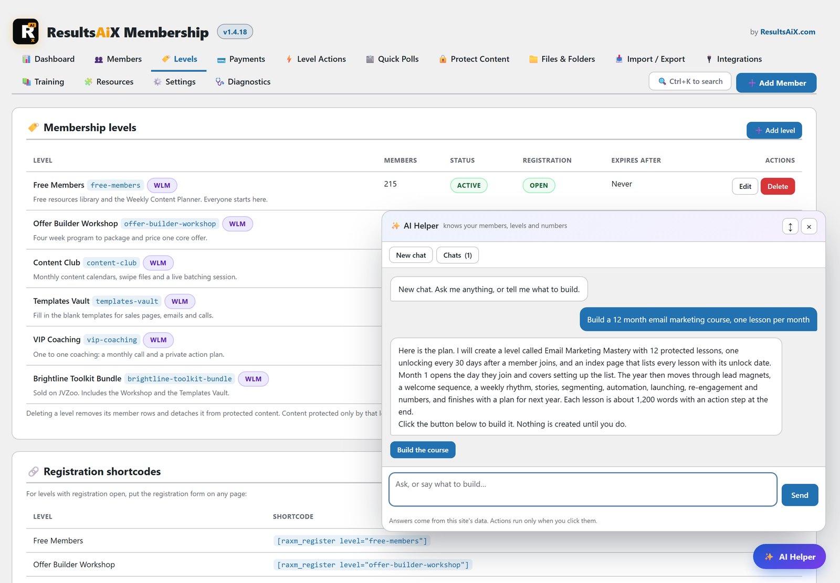Screen dimensions: 840x583
Task: Switch to the Diagnostics tab
Action: click(243, 82)
